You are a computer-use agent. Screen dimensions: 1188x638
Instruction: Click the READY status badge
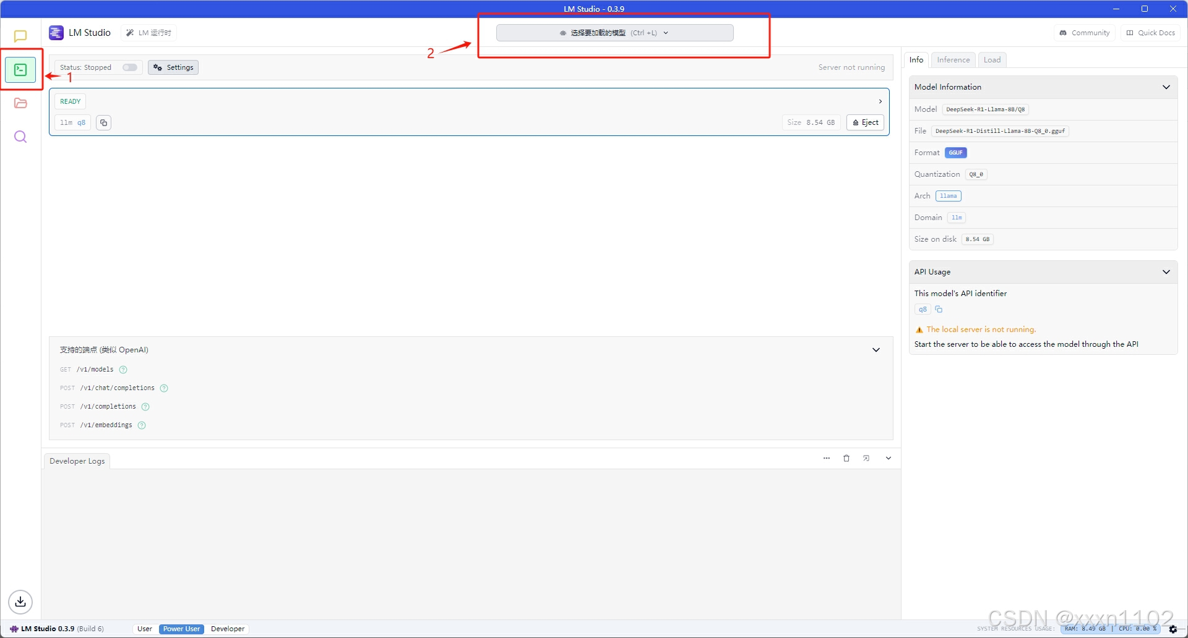(x=71, y=101)
